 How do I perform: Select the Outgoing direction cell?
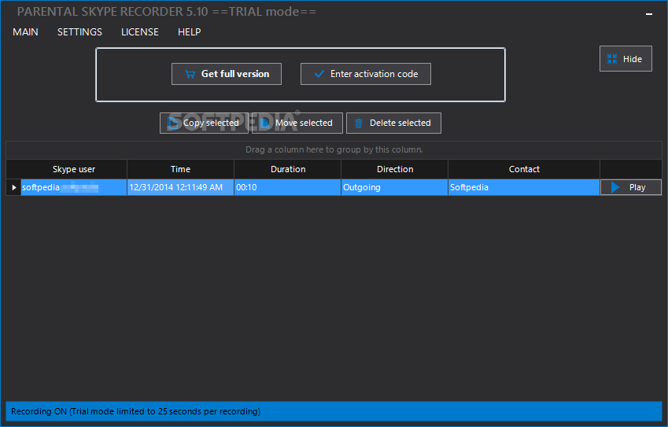395,187
